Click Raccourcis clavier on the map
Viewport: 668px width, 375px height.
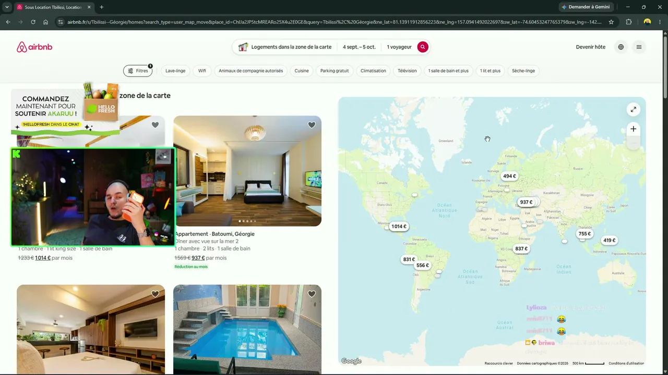[499, 364]
